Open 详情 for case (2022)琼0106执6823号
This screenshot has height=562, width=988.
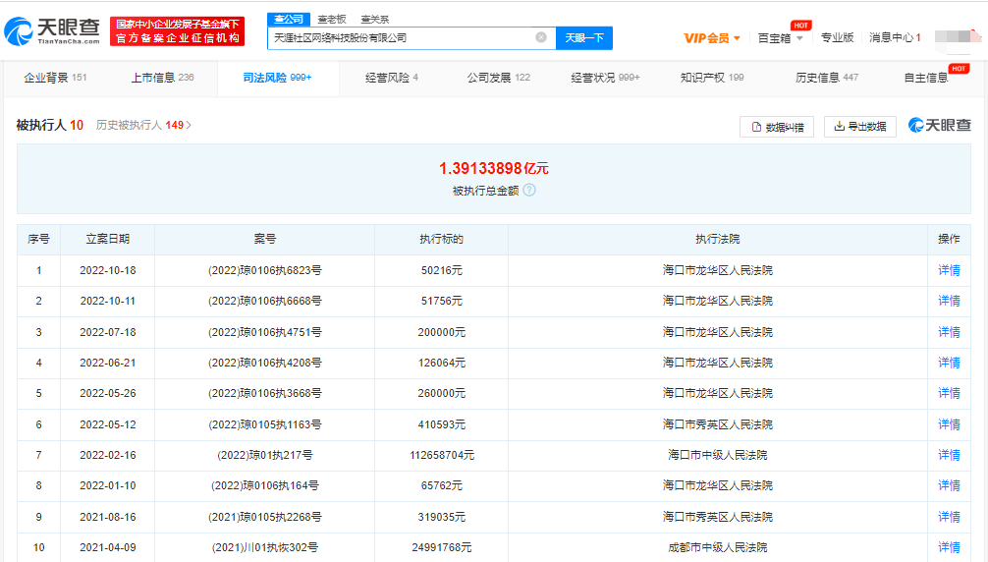point(949,271)
